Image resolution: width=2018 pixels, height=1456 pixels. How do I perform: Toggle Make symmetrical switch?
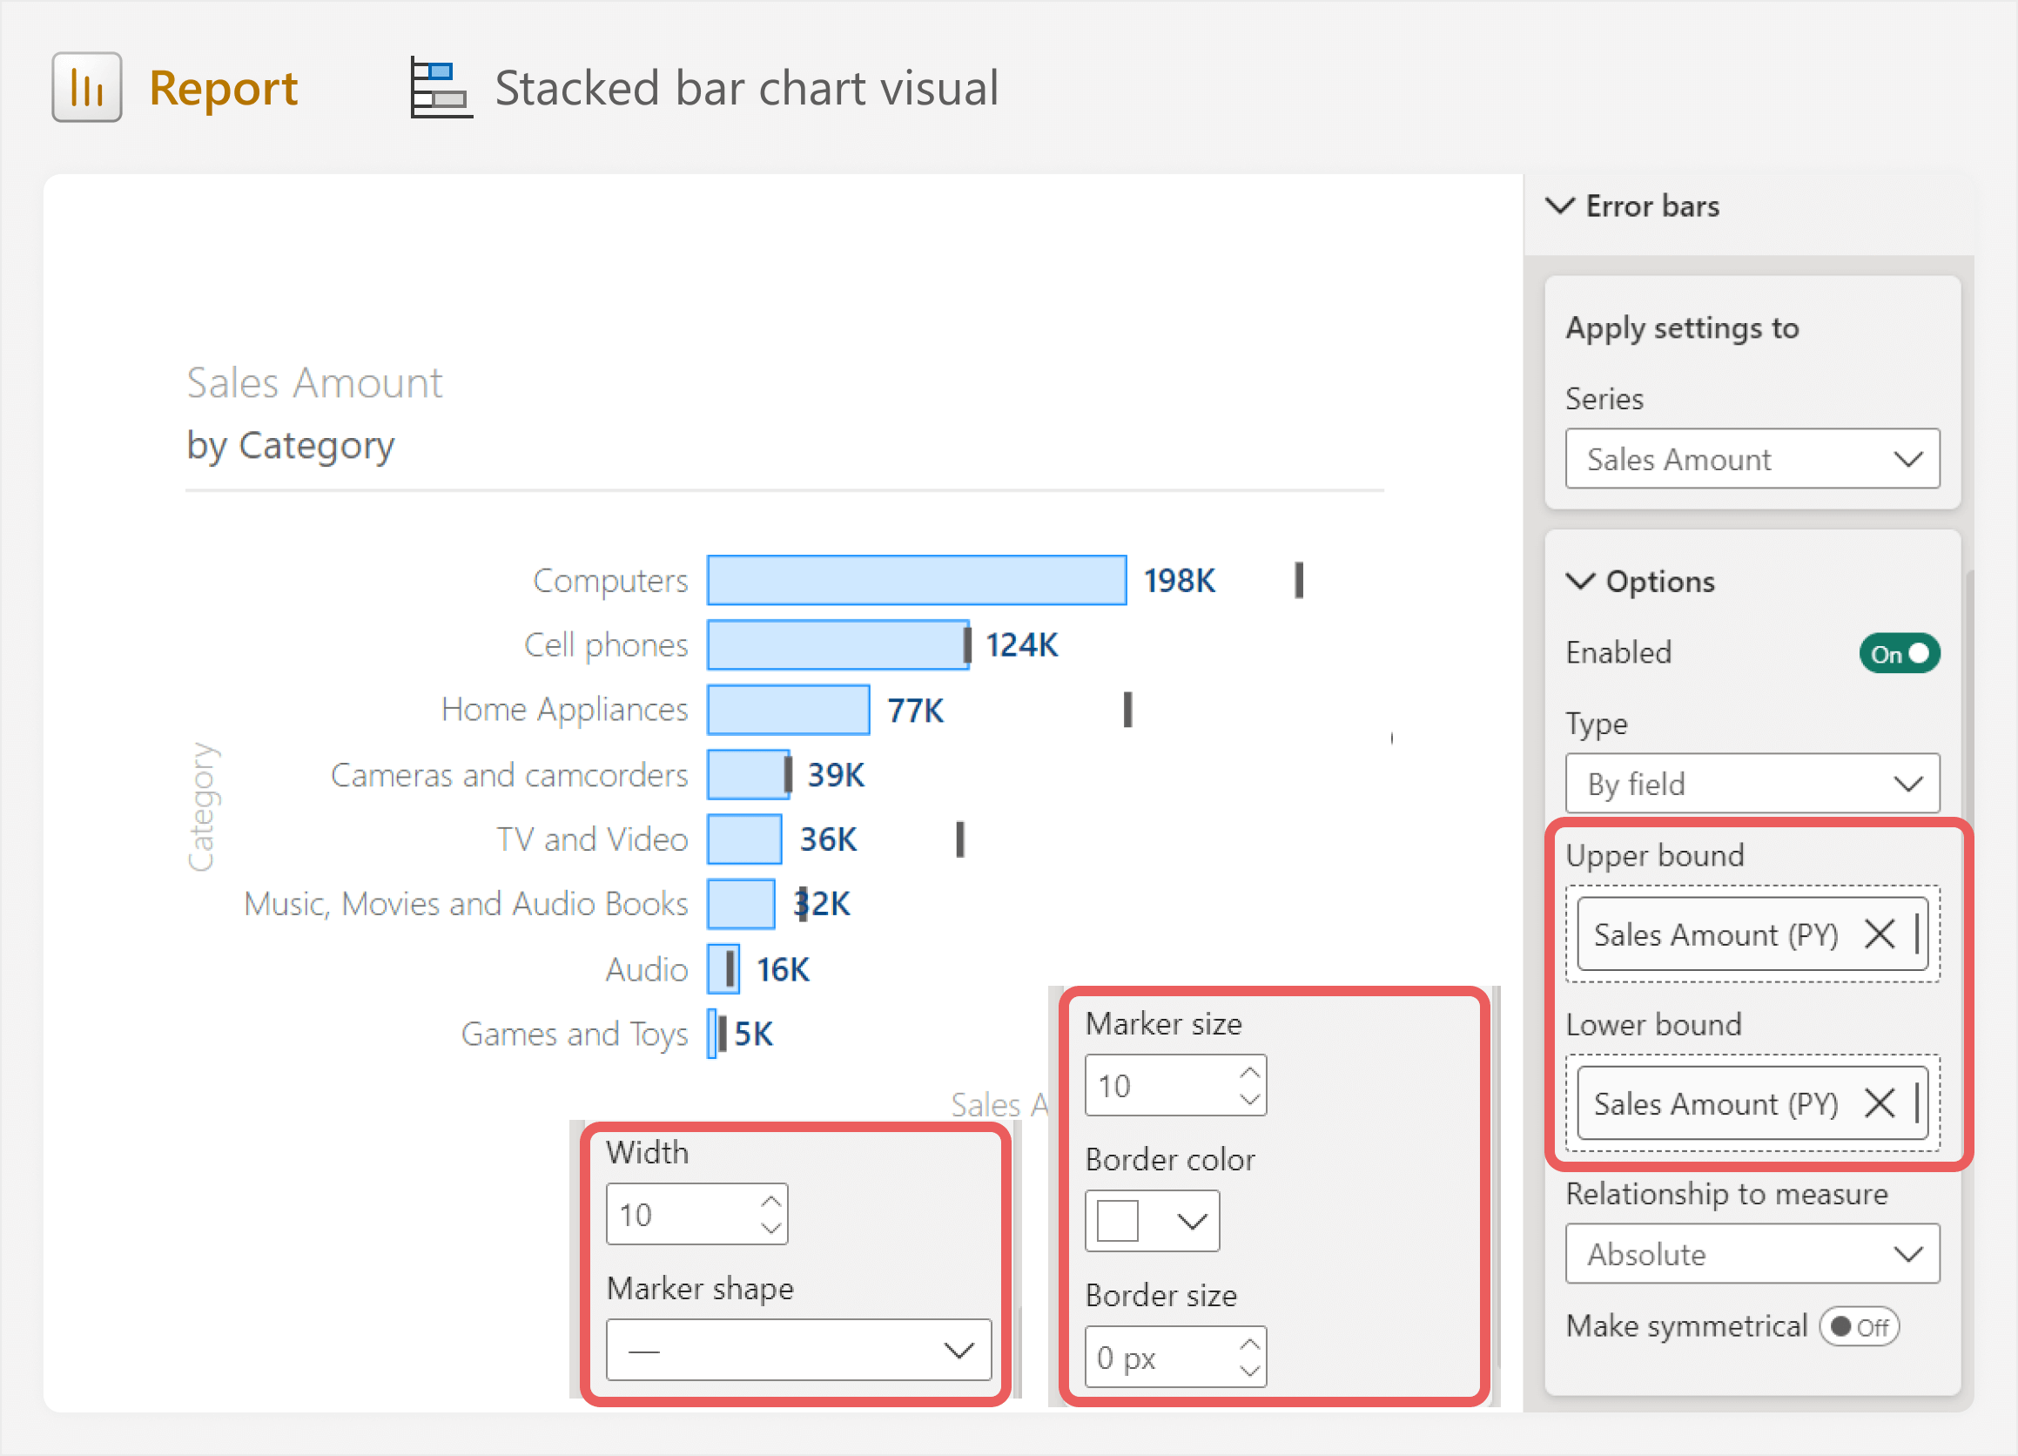[1859, 1327]
